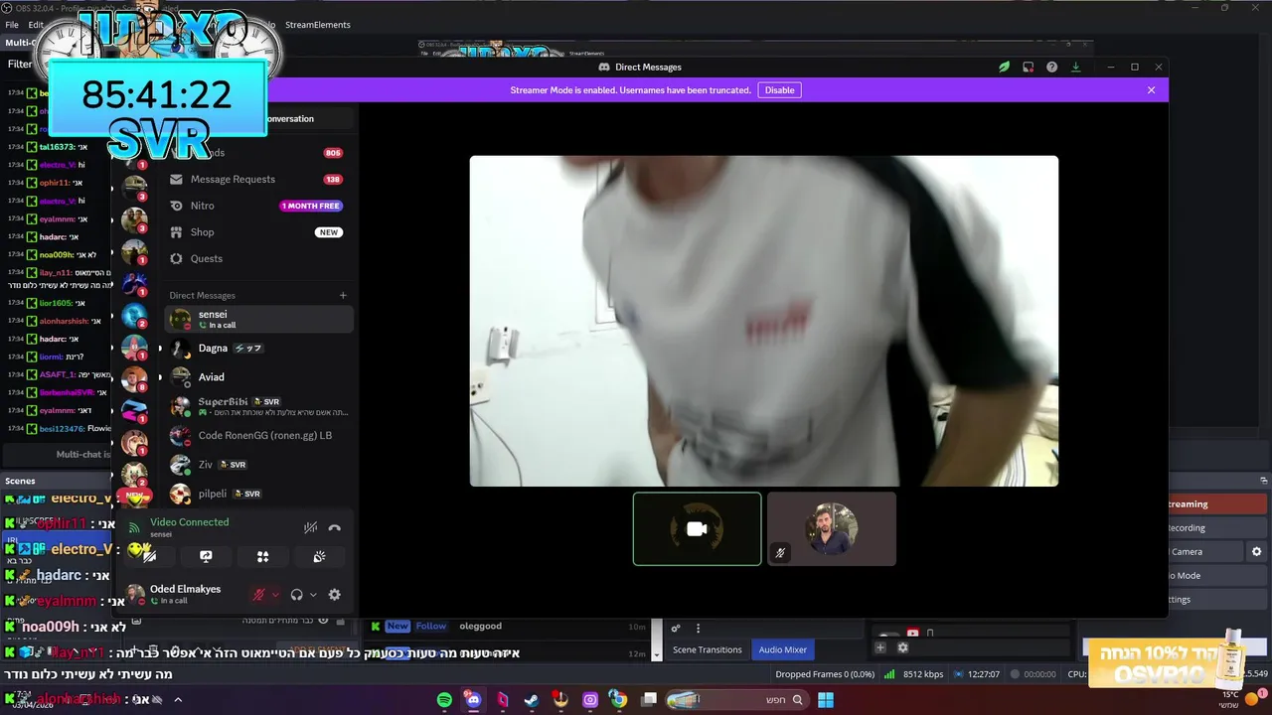The image size is (1272, 715).
Task: Open Windows Start button
Action: (825, 700)
